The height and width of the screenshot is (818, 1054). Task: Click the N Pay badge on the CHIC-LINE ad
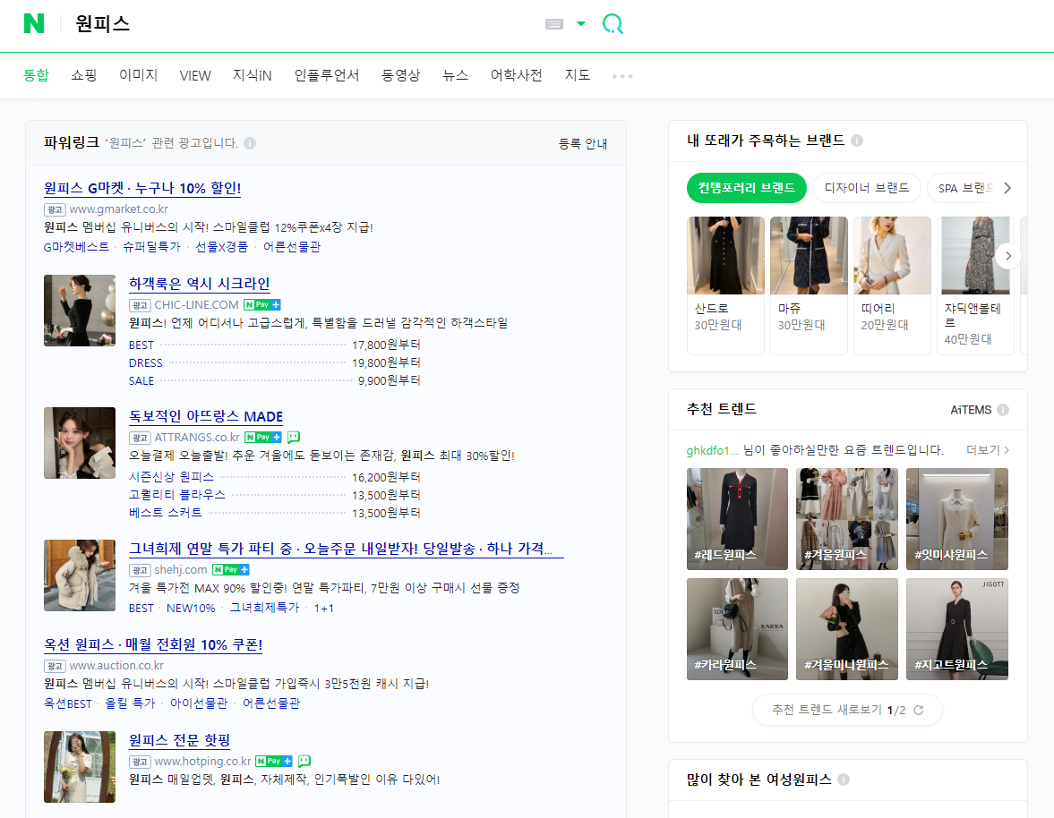click(x=261, y=304)
